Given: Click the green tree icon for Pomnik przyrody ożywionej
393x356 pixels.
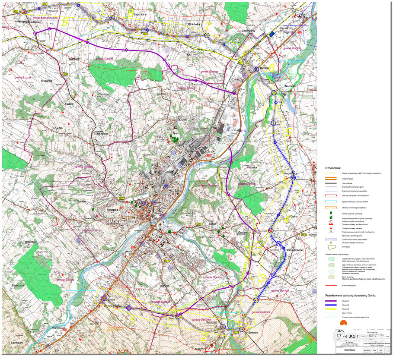Looking at the screenshot, I should [331, 213].
